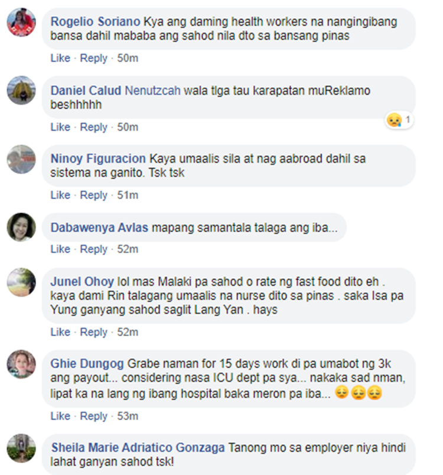Reply to Daniel Calud's comment
The width and height of the screenshot is (443, 475).
click(x=93, y=127)
